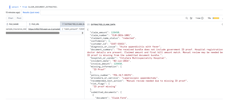Screen dimensions: 235x102
Task: Show row count info icon
Action: tap(202, 18)
